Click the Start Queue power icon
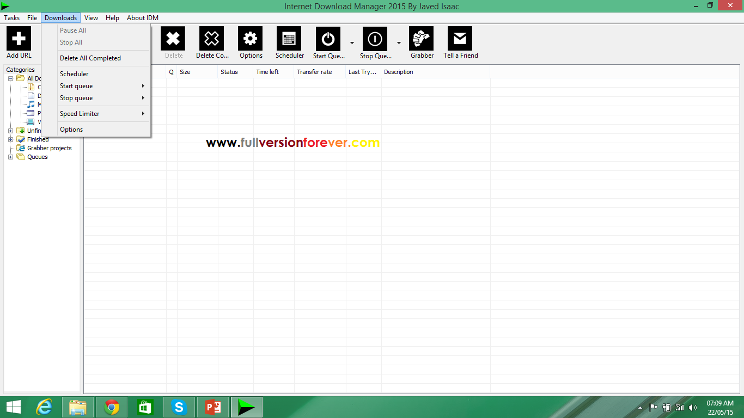The height and width of the screenshot is (418, 744). (x=328, y=39)
